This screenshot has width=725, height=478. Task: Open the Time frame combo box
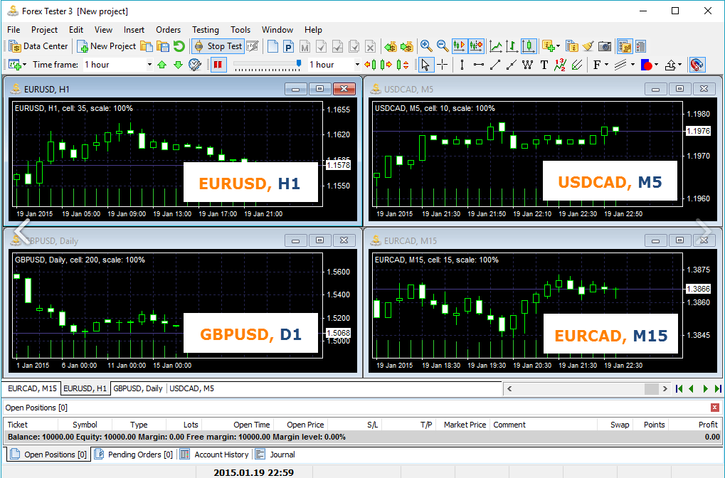pyautogui.click(x=118, y=65)
